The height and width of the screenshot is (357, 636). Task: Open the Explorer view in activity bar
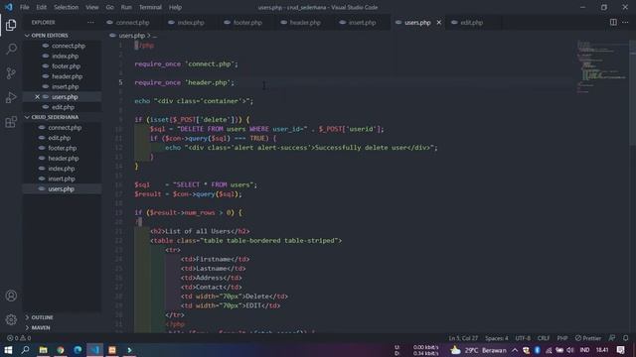pos(11,25)
